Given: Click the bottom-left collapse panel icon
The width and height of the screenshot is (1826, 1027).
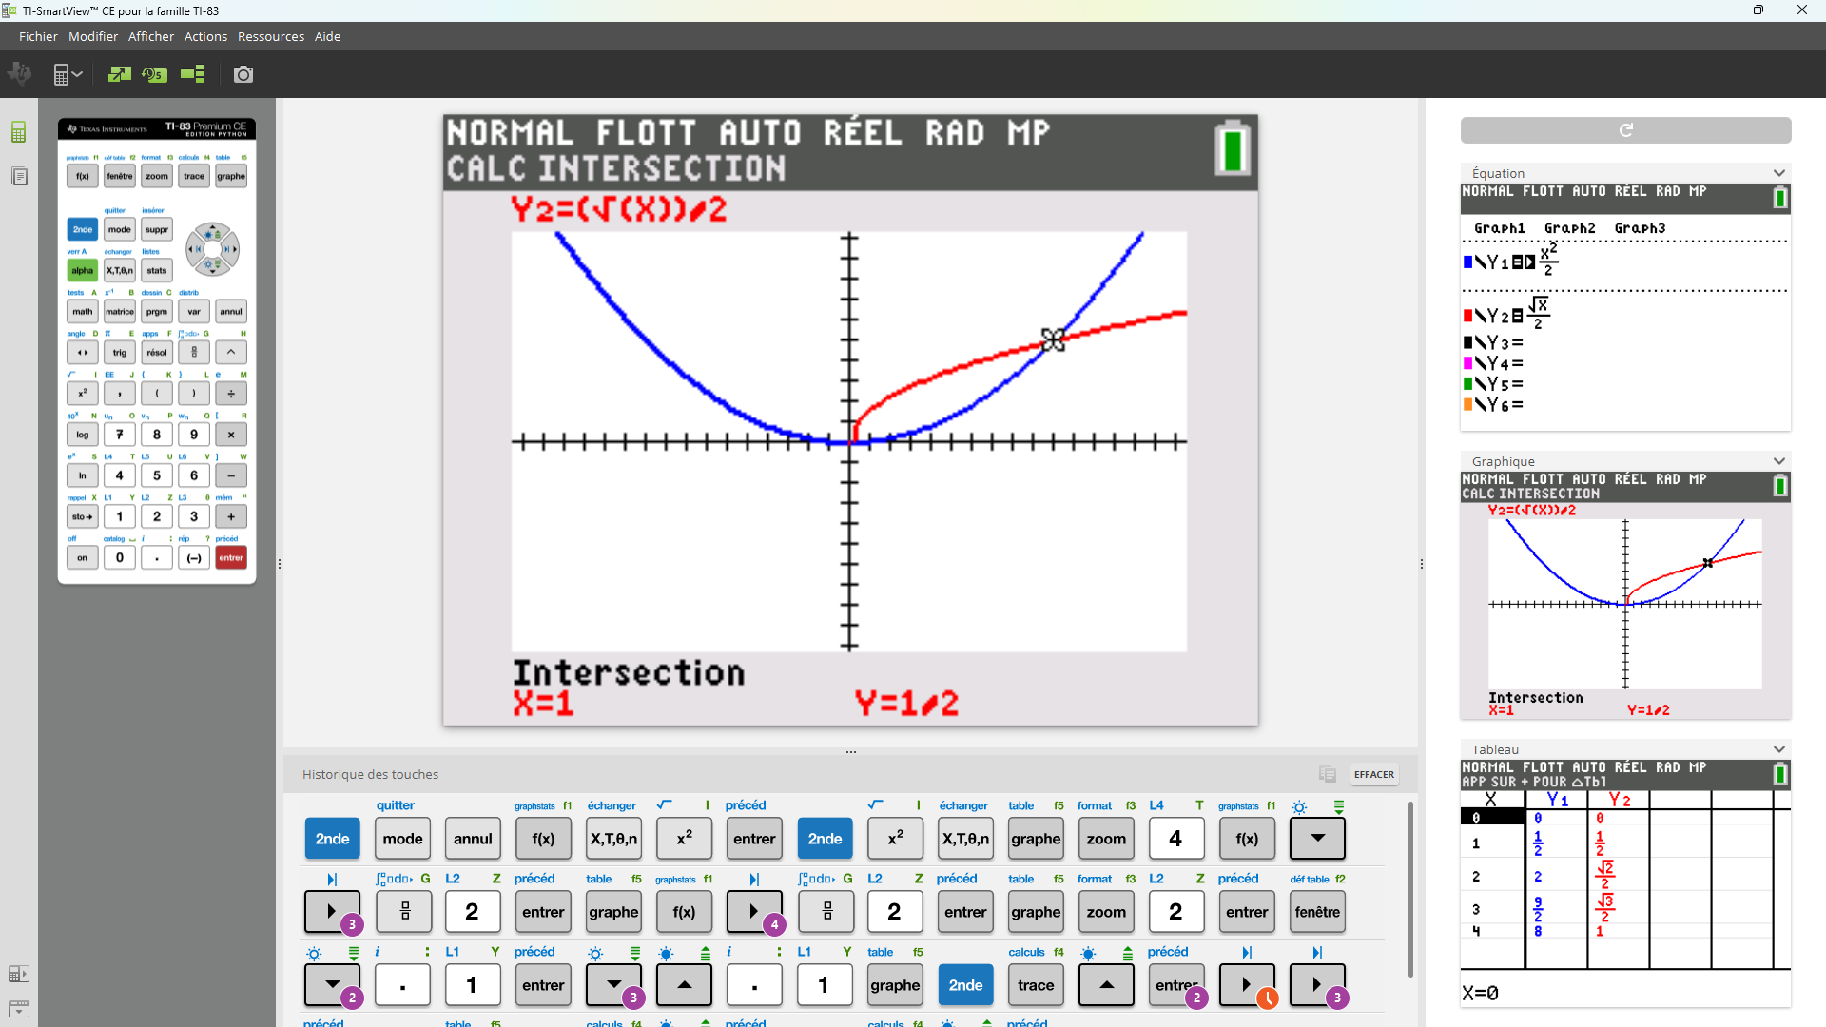Looking at the screenshot, I should [18, 1009].
